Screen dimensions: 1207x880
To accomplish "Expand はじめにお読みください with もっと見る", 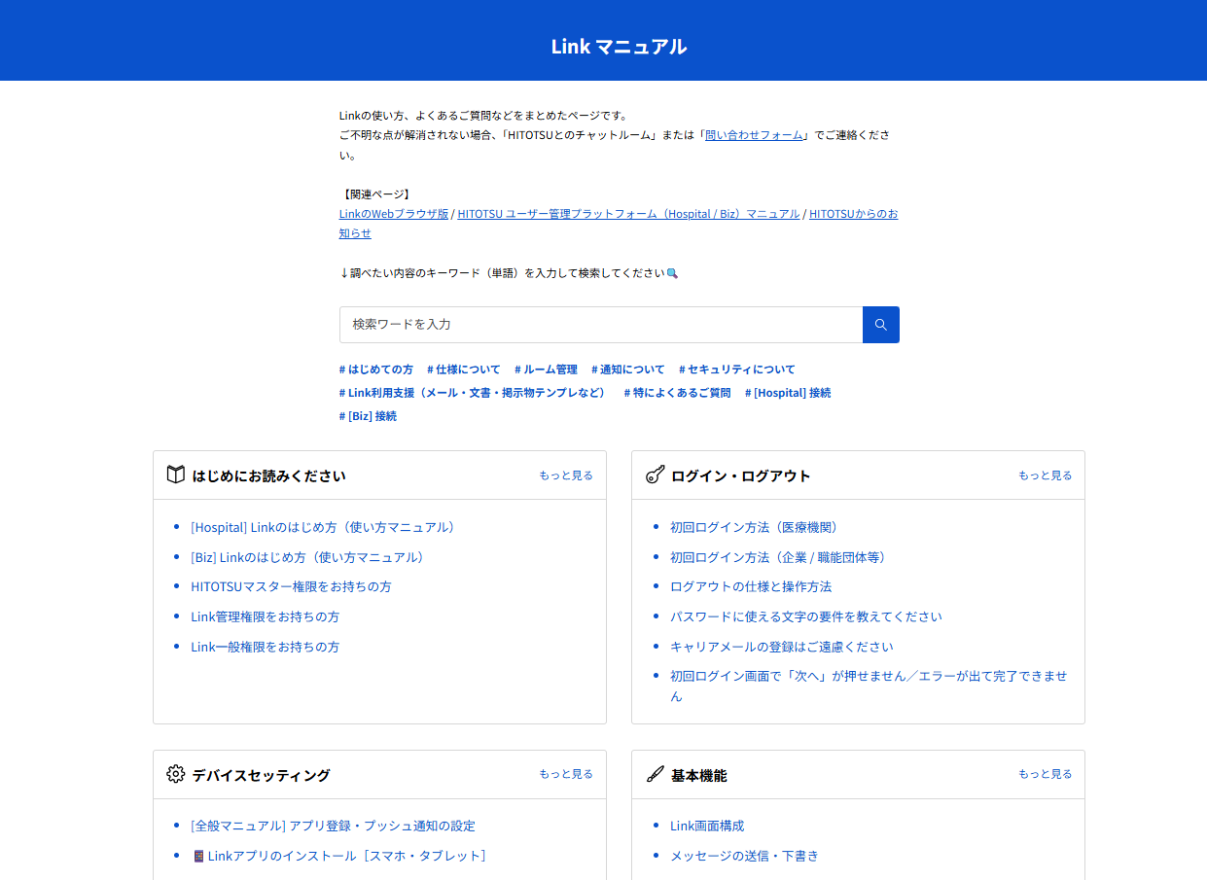I will point(565,475).
